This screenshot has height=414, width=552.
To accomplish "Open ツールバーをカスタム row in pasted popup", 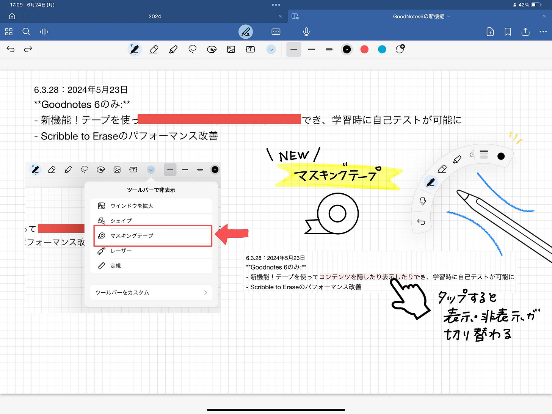I will click(151, 292).
